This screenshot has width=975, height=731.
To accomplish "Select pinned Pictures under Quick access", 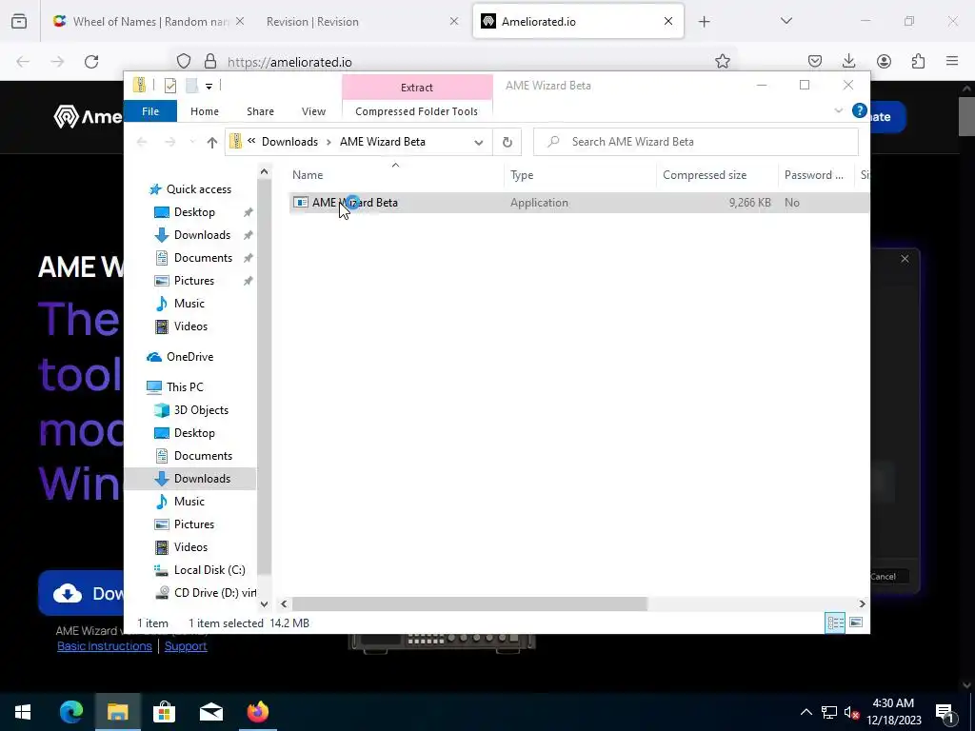I will pos(194,281).
